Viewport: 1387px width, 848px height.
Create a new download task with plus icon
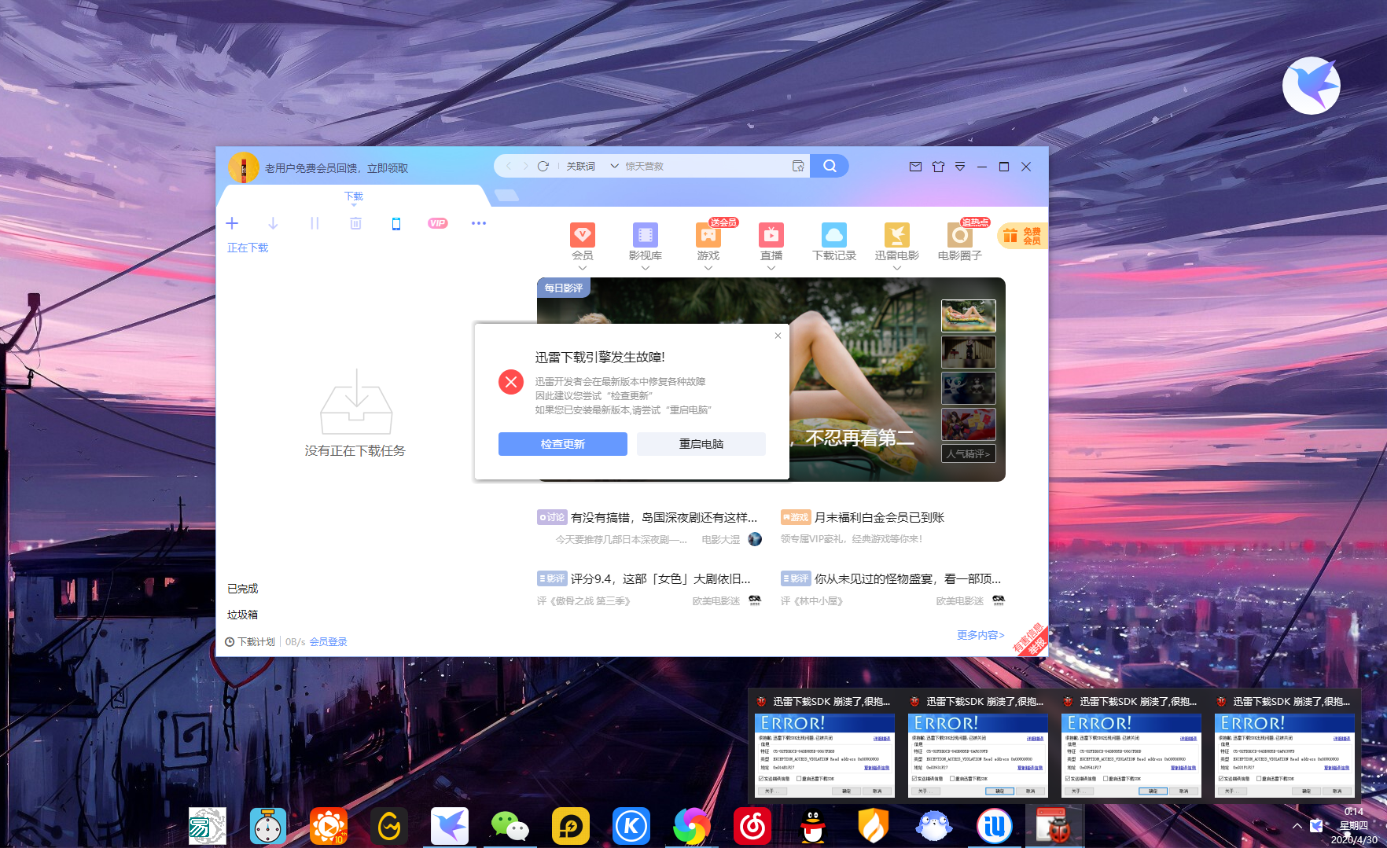(x=232, y=223)
